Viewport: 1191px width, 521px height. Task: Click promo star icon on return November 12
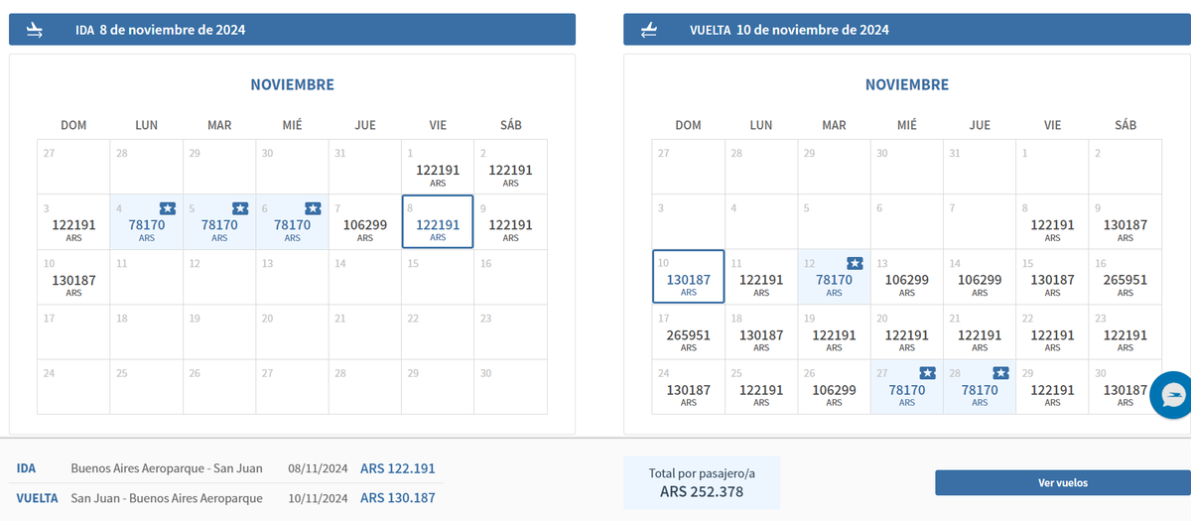point(855,263)
